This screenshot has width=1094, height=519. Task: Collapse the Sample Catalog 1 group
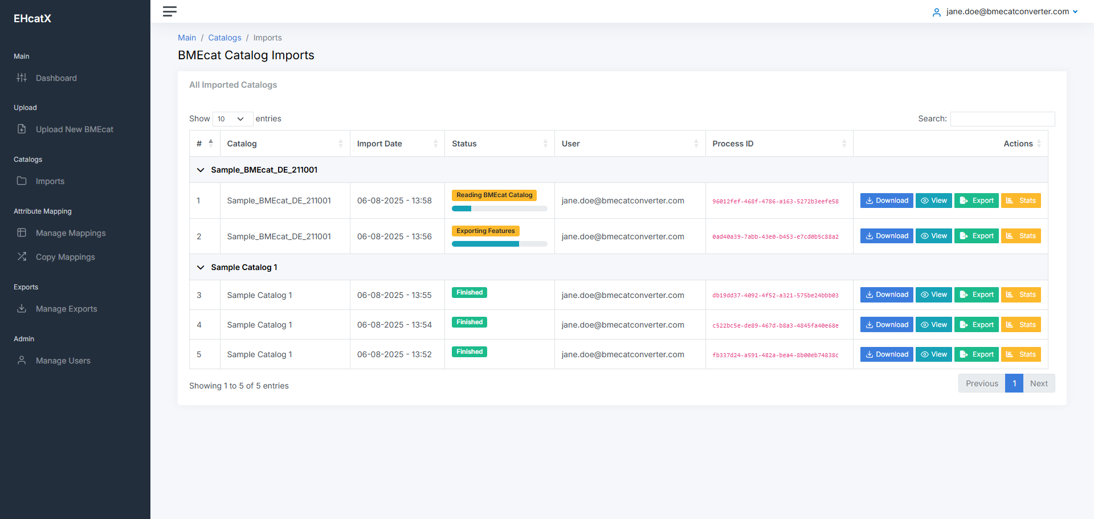tap(201, 267)
